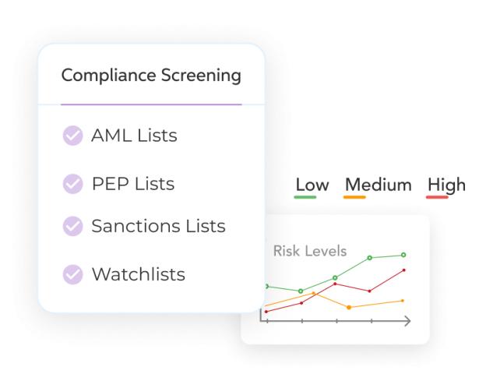
Task: Toggle the Watchlists checkmark
Action: click(x=72, y=274)
